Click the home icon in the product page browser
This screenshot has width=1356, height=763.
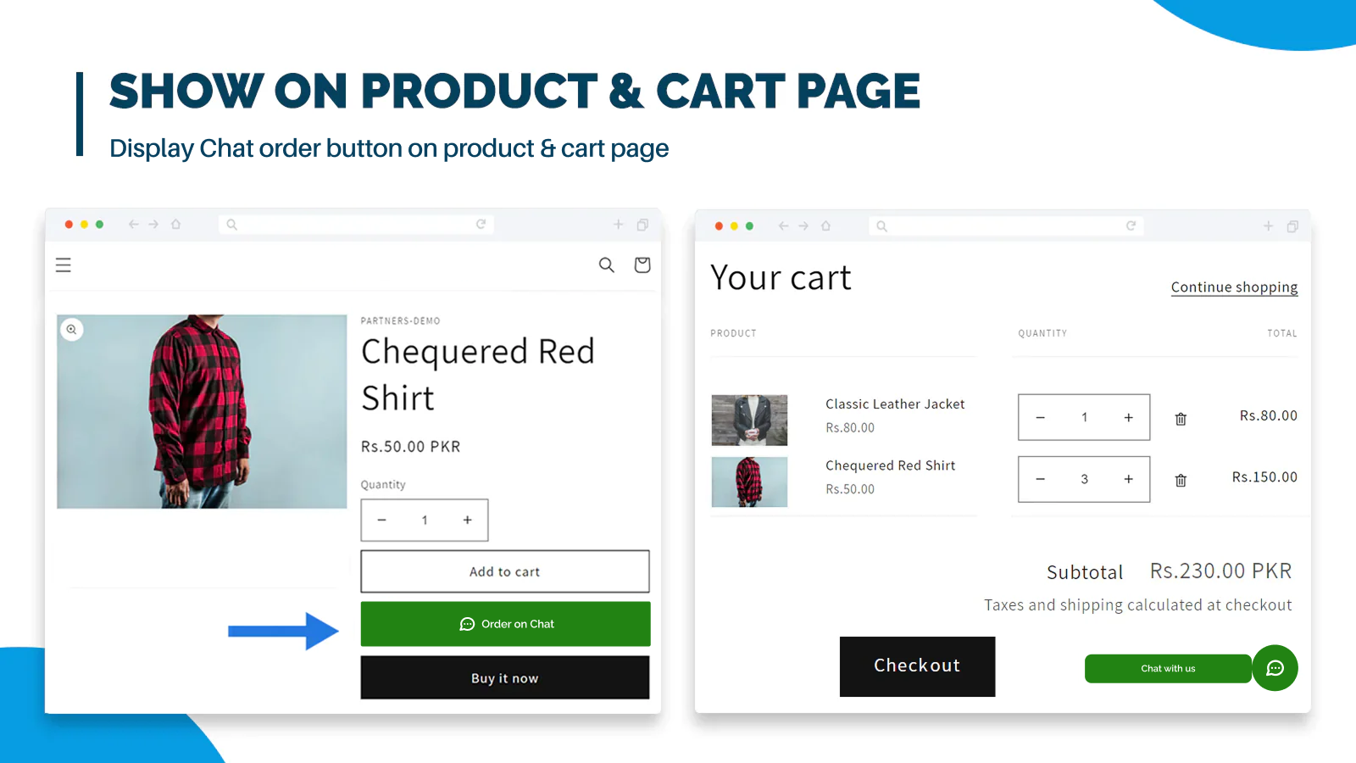click(175, 224)
